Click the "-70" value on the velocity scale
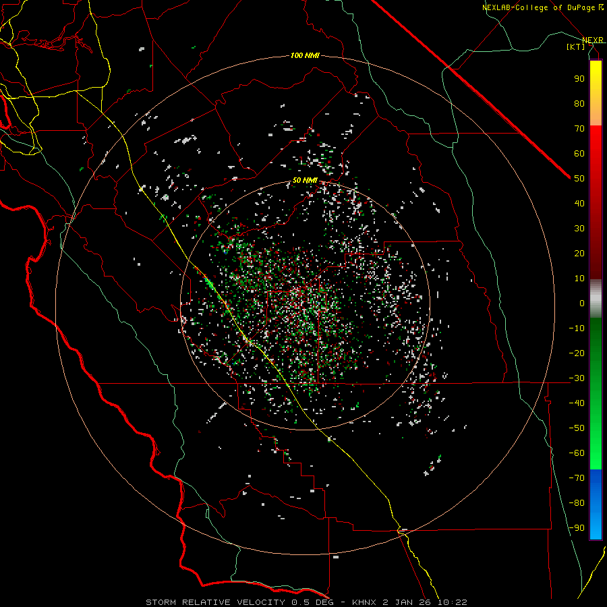 [x=577, y=478]
